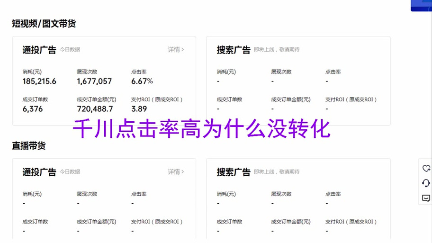Click the 成交订单数 value 6,376
The height and width of the screenshot is (243, 432).
(33, 109)
